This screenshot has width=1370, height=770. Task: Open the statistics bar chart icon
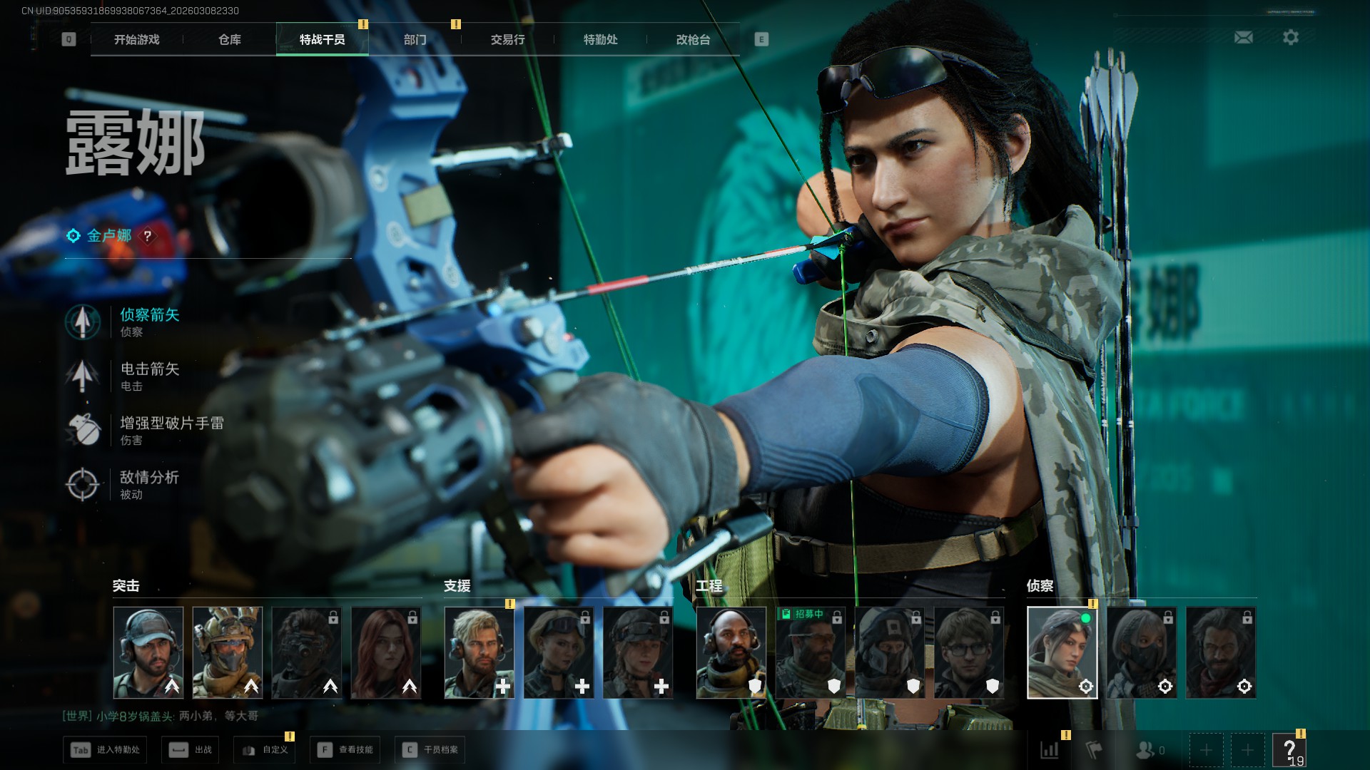tap(1050, 749)
